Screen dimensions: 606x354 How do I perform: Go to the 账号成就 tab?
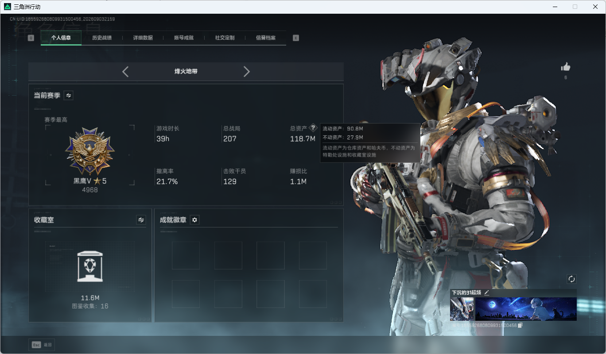point(184,38)
